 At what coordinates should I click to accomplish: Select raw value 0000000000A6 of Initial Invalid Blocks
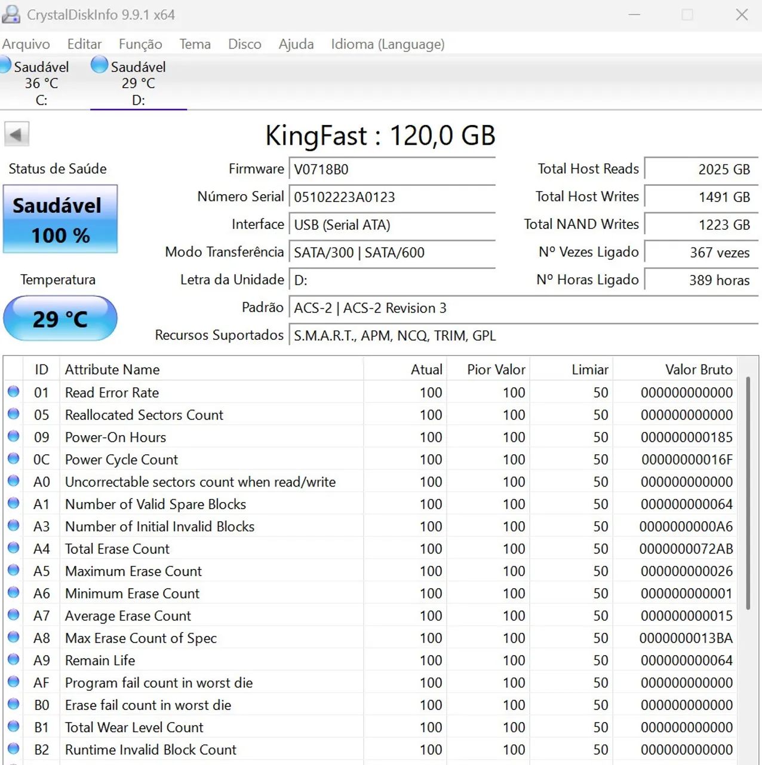686,527
